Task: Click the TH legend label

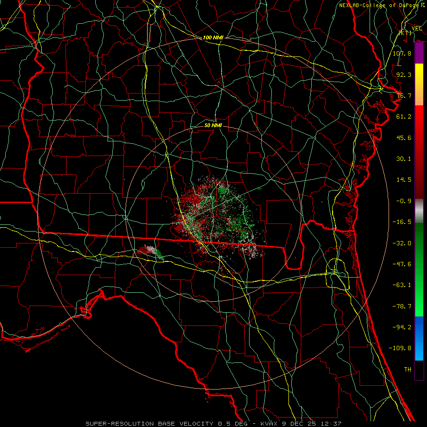Action: tap(408, 370)
